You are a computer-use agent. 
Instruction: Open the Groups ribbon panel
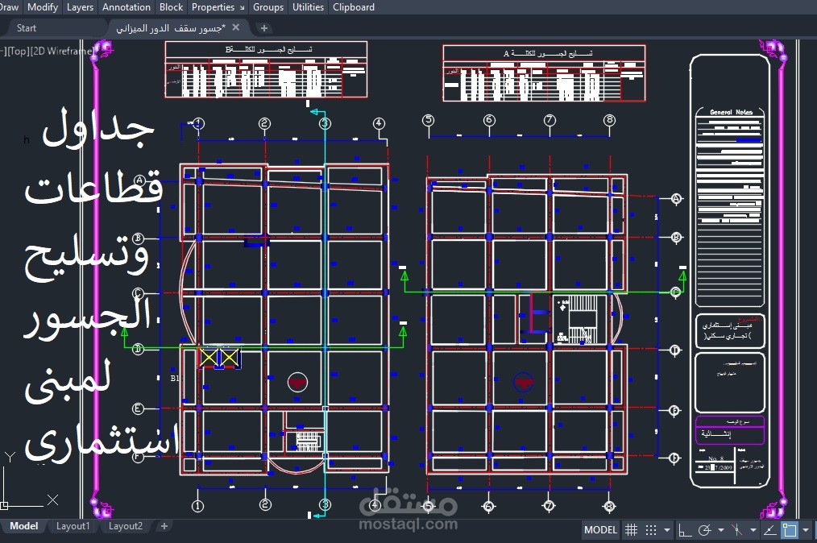(267, 7)
